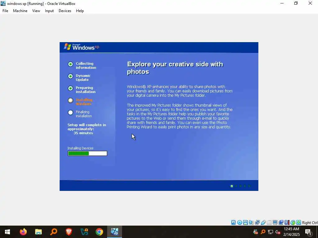Click the Windows XP logo in setup header
Screen dimensions: 318x238
[x=82, y=47]
